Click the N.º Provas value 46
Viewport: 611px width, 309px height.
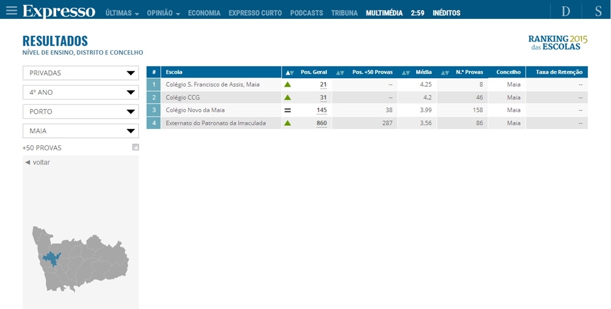pyautogui.click(x=480, y=98)
